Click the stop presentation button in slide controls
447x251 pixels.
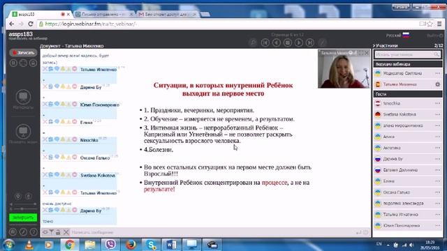click(x=288, y=43)
